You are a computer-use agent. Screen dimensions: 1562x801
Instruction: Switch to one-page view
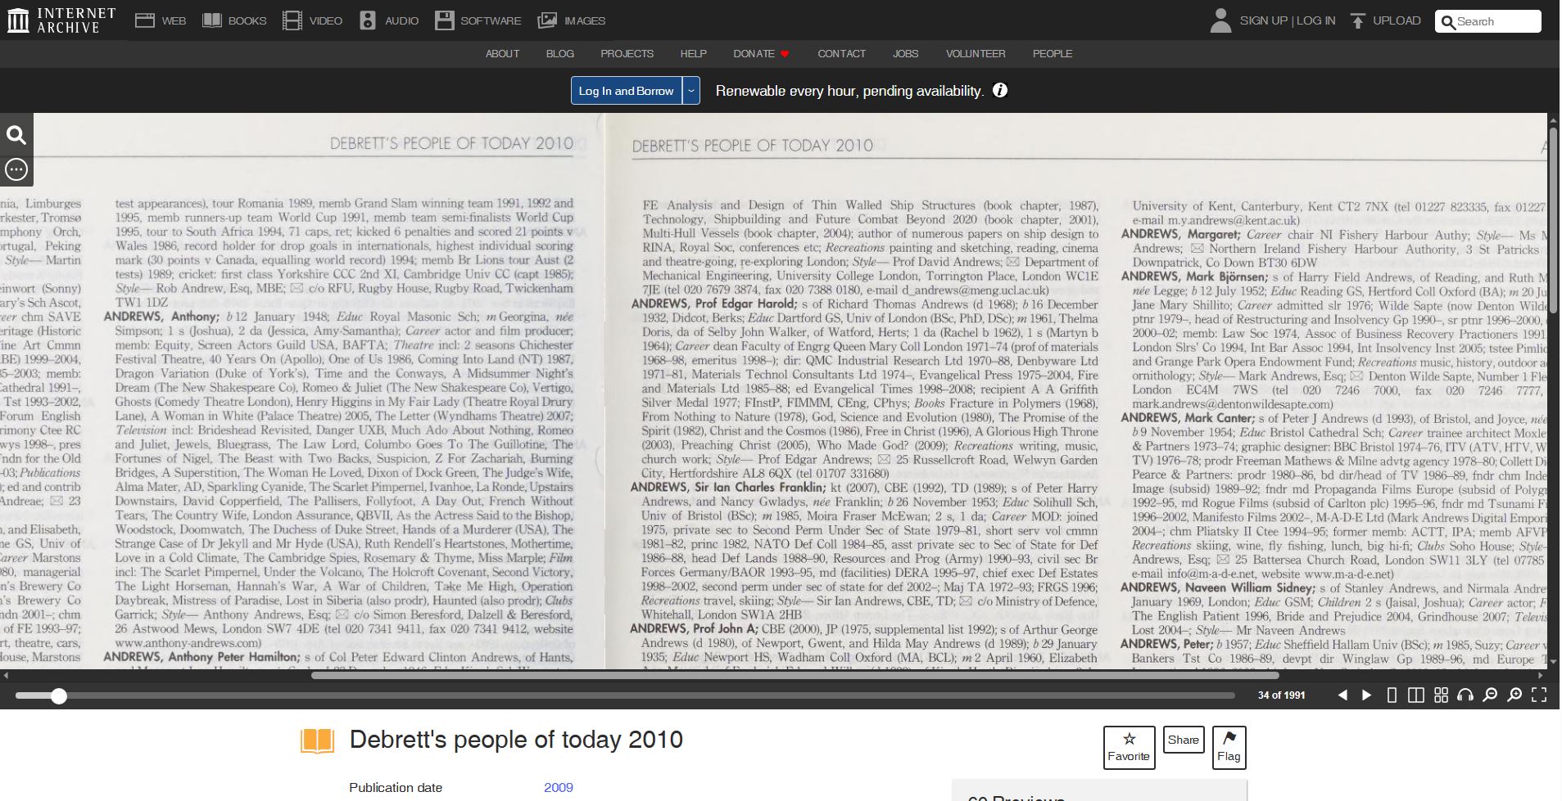pyautogui.click(x=1392, y=695)
